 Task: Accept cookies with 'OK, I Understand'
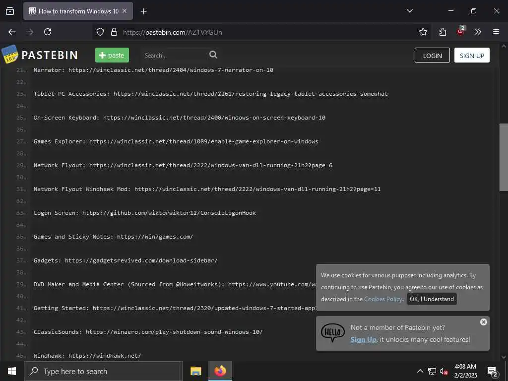[432, 299]
